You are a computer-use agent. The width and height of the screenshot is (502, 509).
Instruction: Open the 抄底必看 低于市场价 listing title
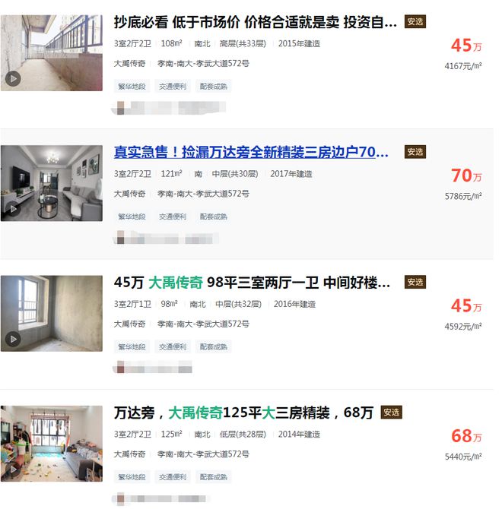pyautogui.click(x=256, y=22)
